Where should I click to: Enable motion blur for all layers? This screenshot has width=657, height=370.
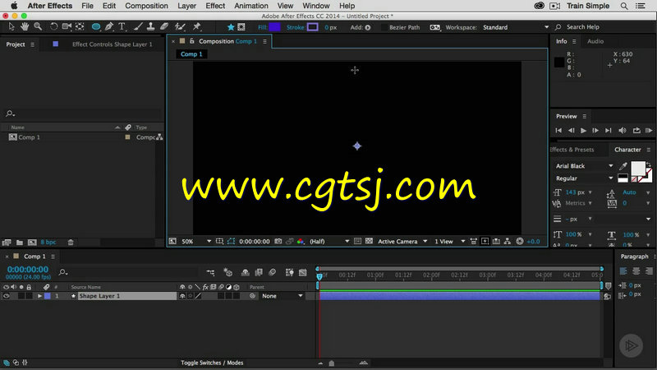(272, 272)
